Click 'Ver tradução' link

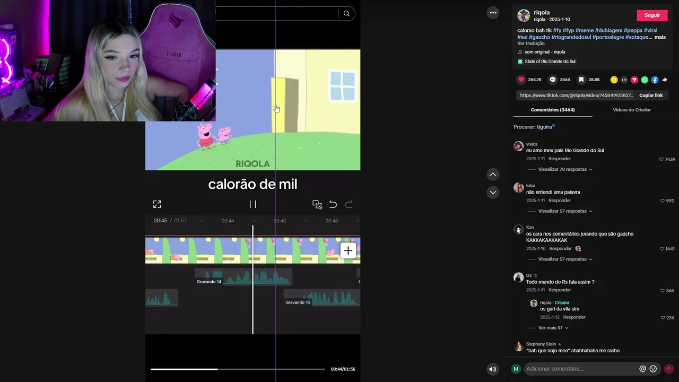pos(531,44)
